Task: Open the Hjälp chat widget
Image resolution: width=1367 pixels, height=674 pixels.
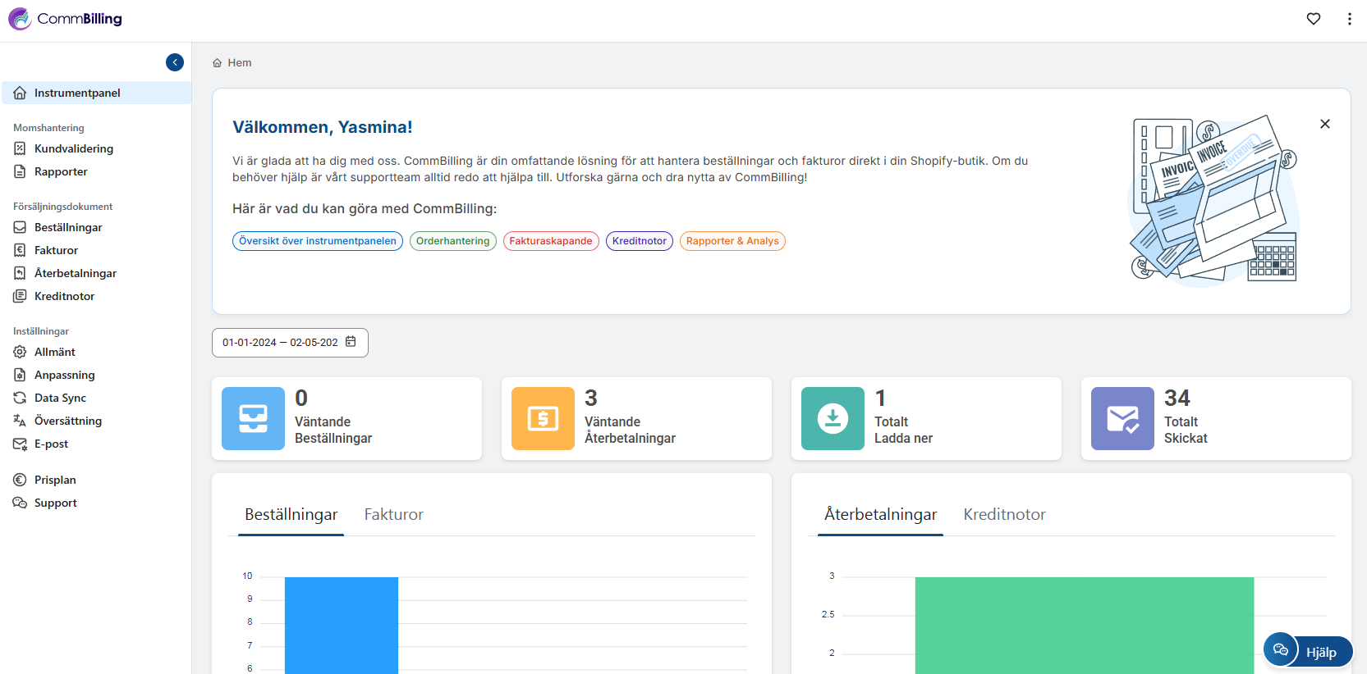Action: 1308,652
